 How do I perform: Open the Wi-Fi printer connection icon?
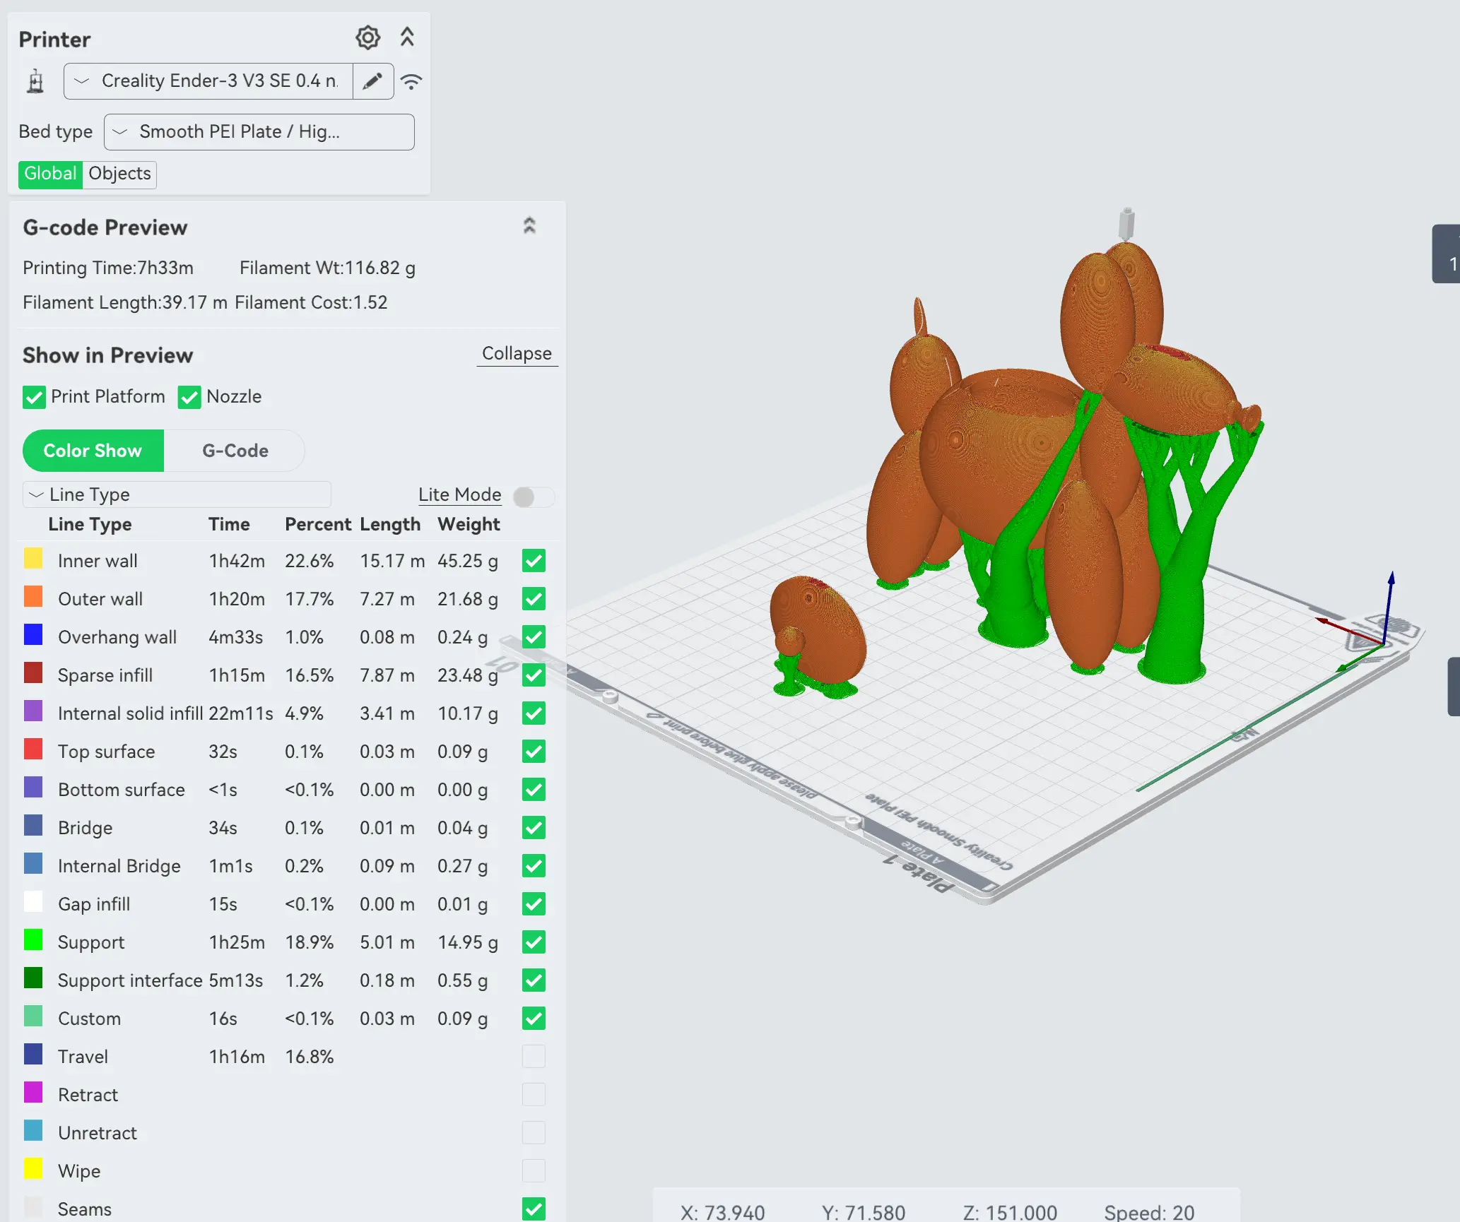(x=411, y=81)
